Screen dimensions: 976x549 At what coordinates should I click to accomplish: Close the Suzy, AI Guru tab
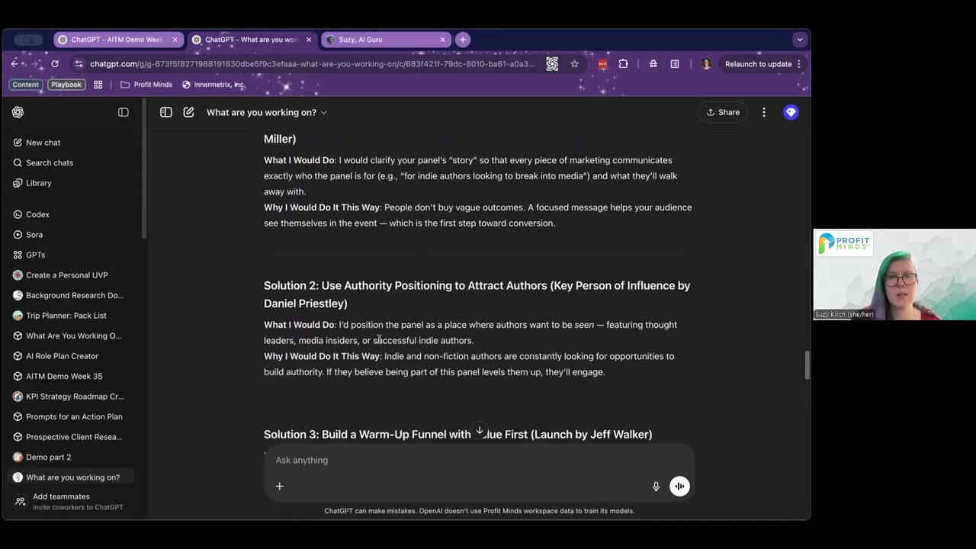coord(442,40)
